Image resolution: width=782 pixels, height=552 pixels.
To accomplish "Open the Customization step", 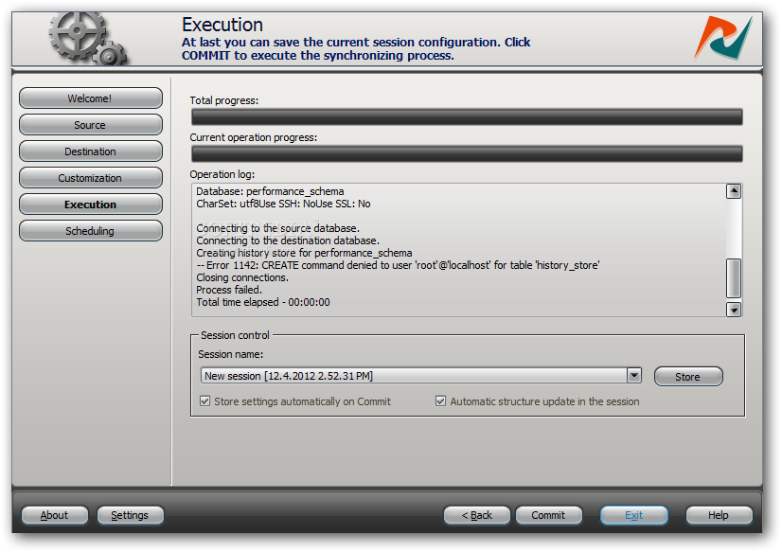I will 90,177.
